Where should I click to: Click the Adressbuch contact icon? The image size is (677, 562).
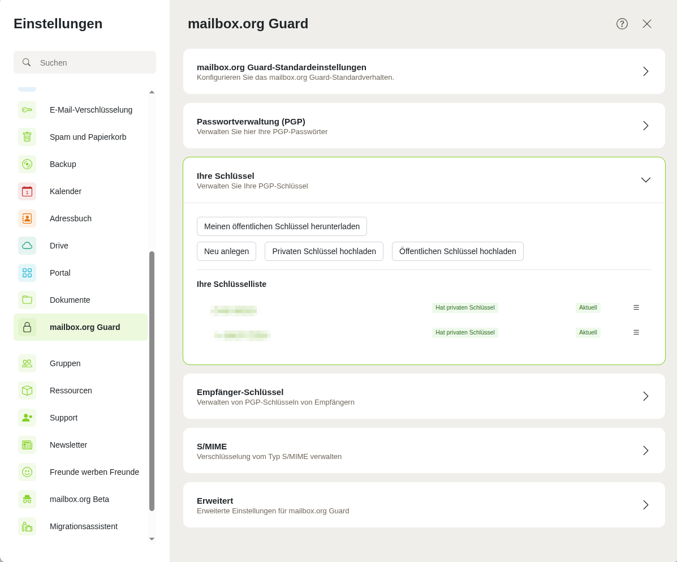point(27,218)
